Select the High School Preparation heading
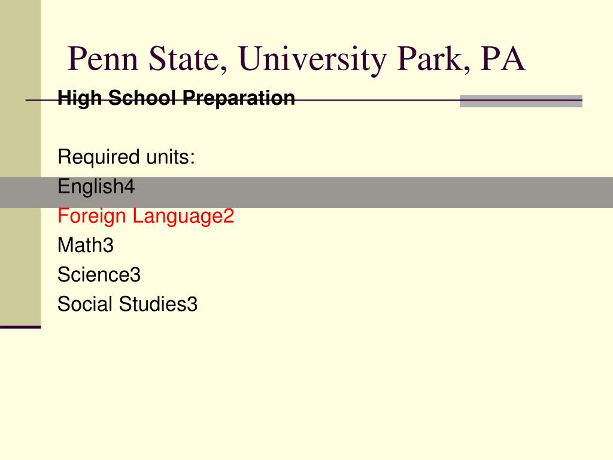613x460 pixels. [x=176, y=98]
